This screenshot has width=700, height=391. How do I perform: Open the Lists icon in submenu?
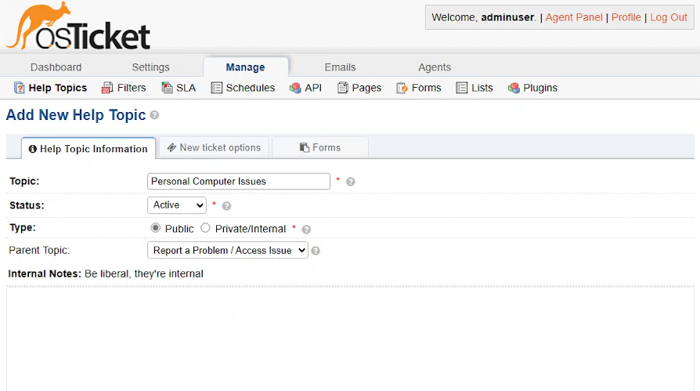click(462, 88)
